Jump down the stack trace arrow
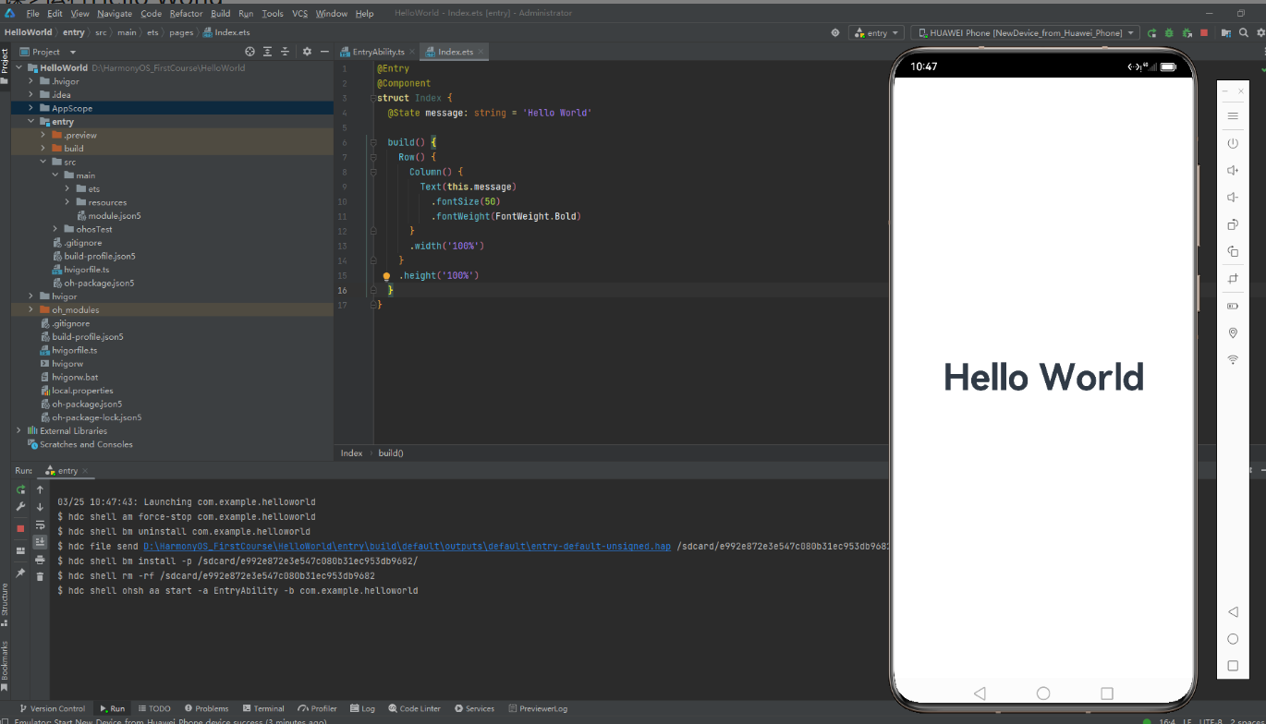Viewport: 1266px width, 724px height. 40,507
